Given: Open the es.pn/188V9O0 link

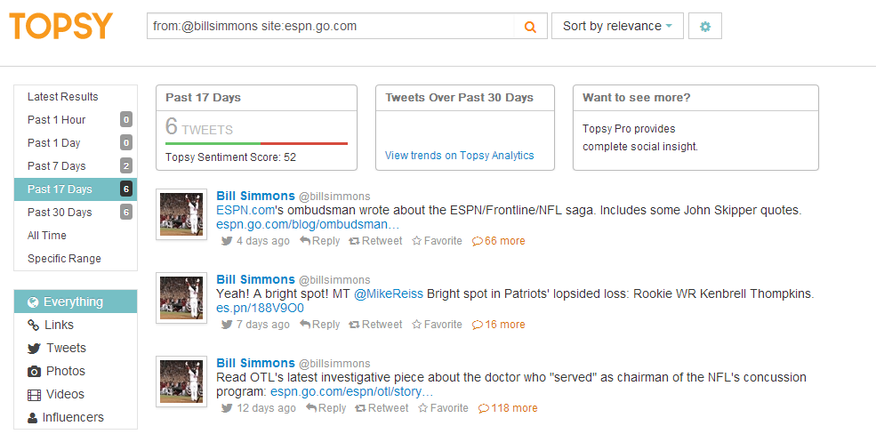Looking at the screenshot, I should pos(260,309).
